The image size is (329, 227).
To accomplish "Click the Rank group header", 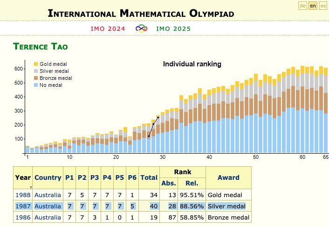I will pyautogui.click(x=183, y=172).
